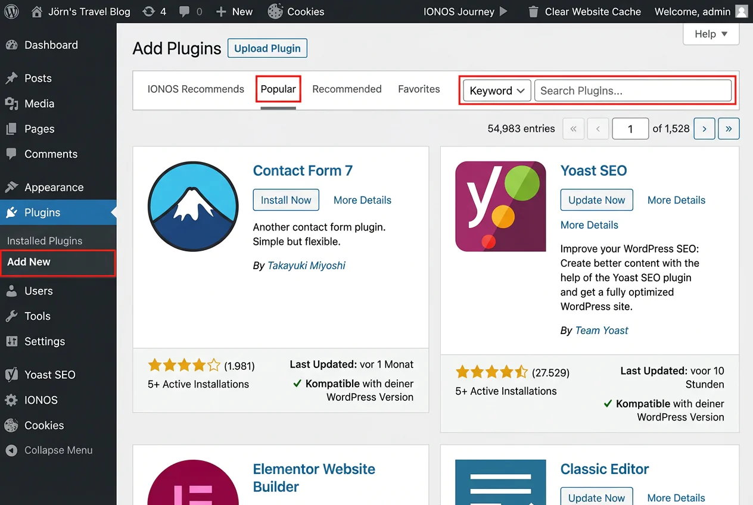Open the Contact Form 7 title link

coord(303,171)
